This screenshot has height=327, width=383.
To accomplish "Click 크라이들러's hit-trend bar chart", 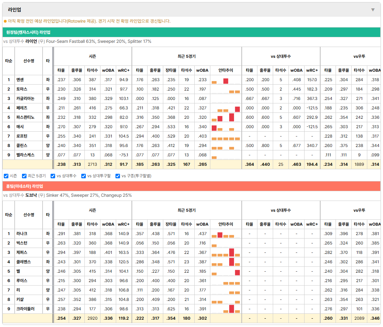I will coord(226,309).
